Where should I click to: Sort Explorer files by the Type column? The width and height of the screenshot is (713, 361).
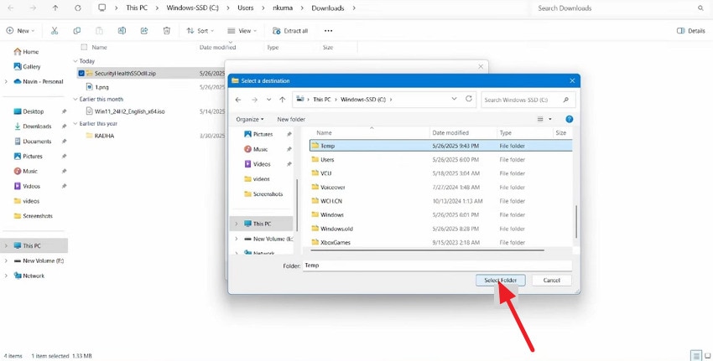pos(273,47)
